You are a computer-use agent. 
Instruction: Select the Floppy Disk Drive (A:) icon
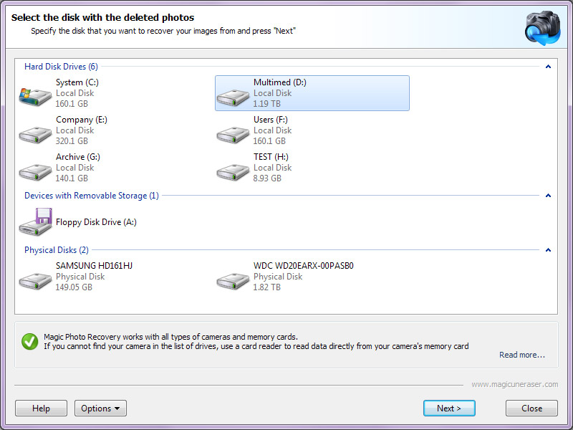click(x=34, y=222)
